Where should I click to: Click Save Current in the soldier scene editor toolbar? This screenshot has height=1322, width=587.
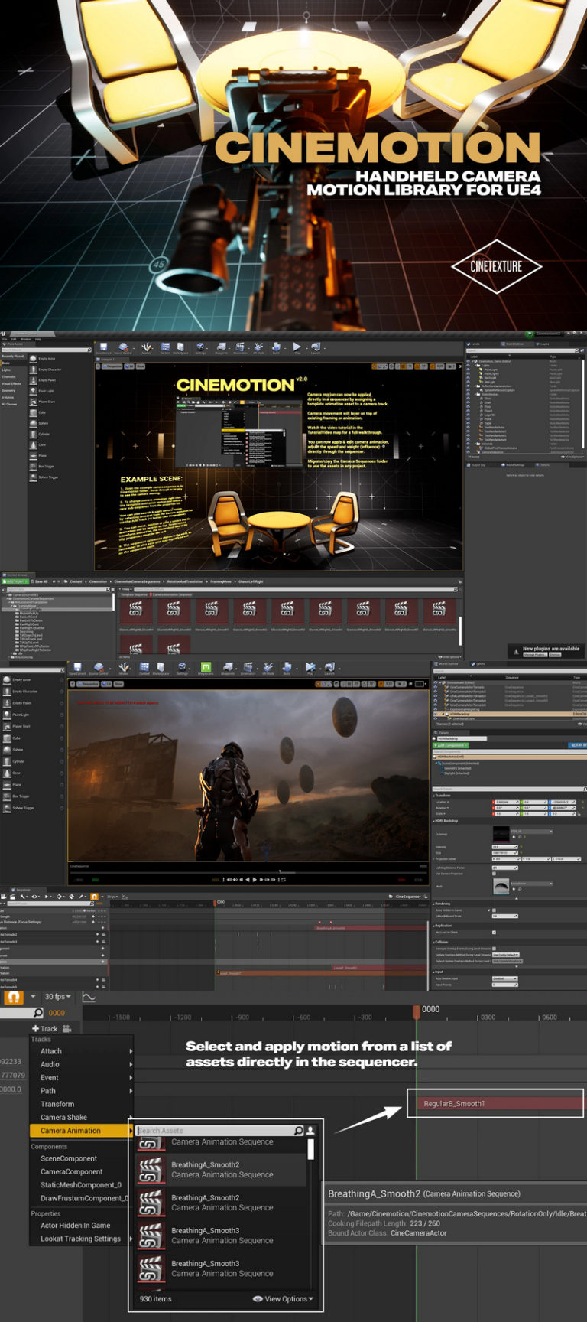pos(76,668)
